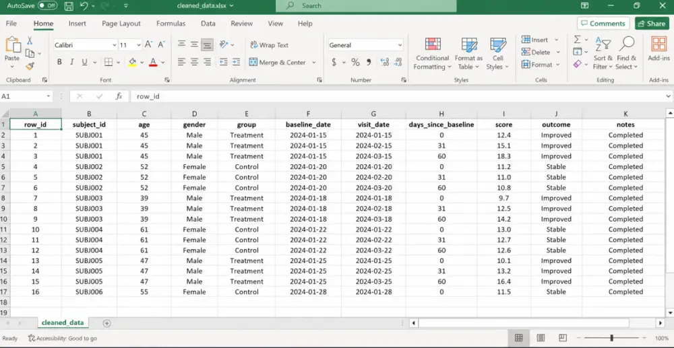Switch to the Insert tab
Viewport: 674px width, 348px height.
tap(78, 24)
